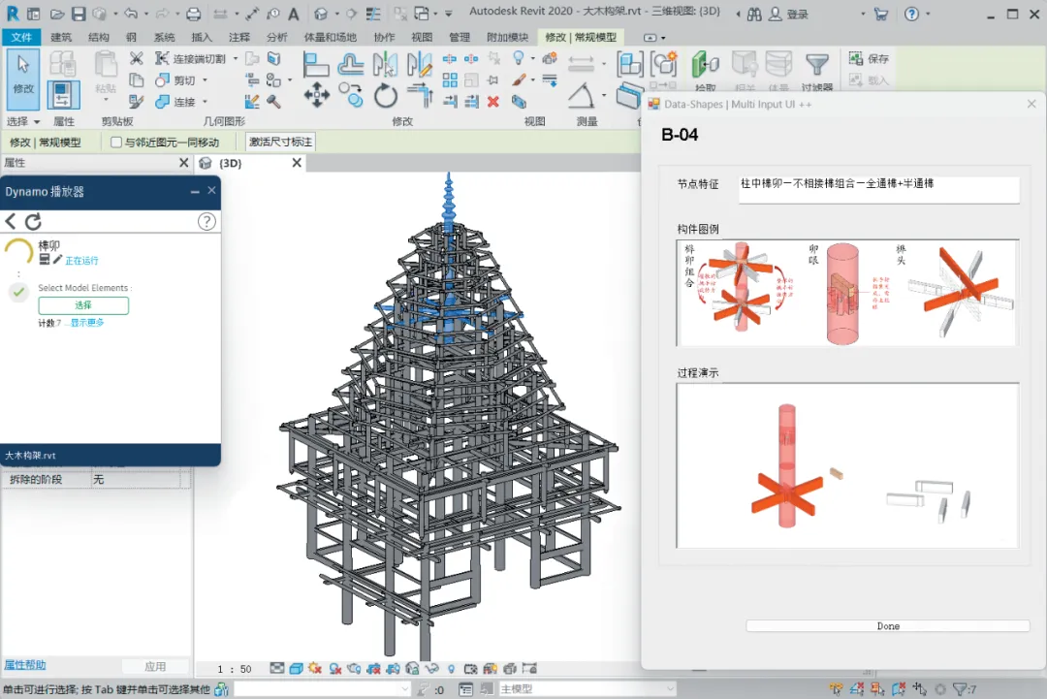Screen dimensions: 1047x699
Task: Select the Mirror Draw Axis tool
Action: pos(420,65)
